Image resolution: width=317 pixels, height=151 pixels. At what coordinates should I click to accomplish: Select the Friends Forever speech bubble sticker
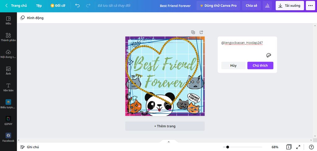[194, 98]
